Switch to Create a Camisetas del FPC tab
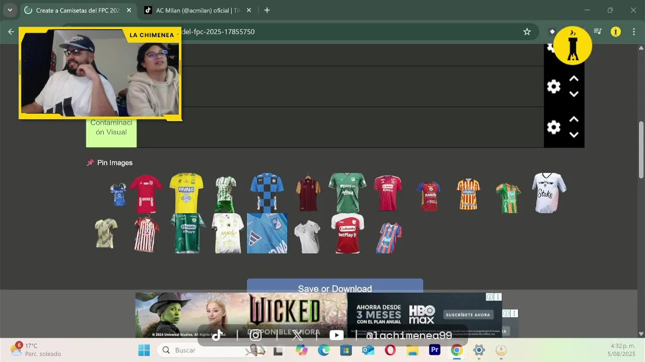The image size is (645, 362). click(x=77, y=10)
